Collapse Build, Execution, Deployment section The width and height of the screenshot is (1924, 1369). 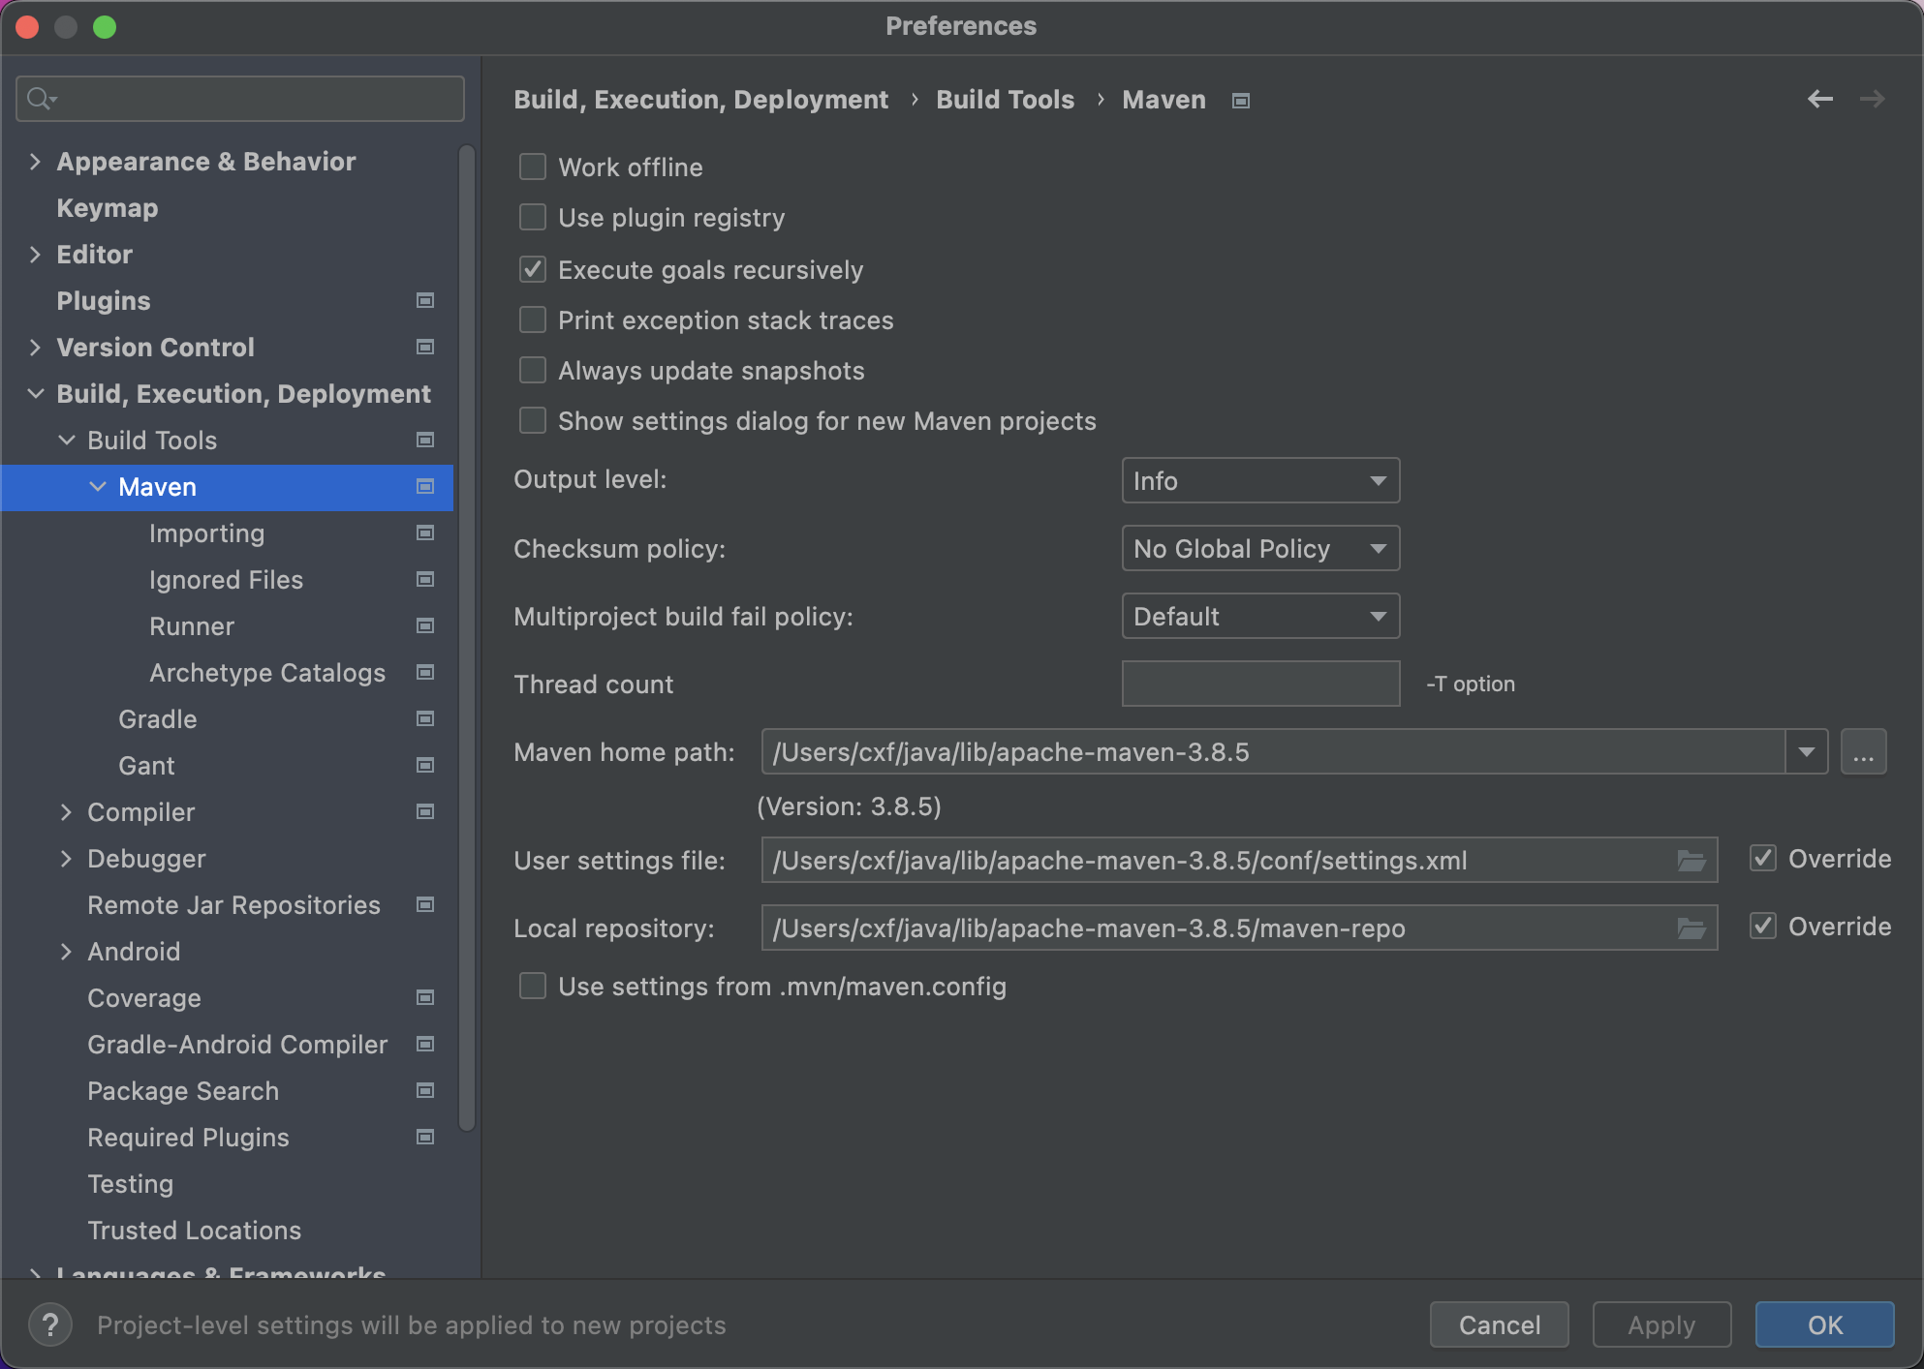click(35, 393)
